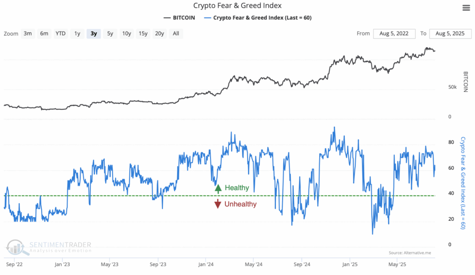Screen dimensions: 475x275
Task: Click the chart bars icon in the watermark
Action: tap(16, 249)
